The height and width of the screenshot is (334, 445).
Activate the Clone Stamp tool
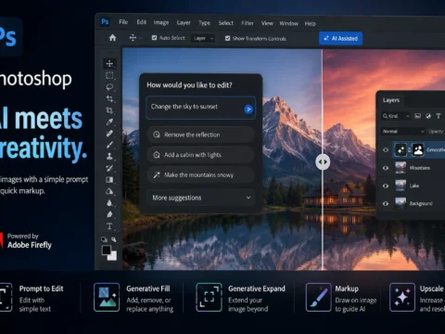[x=109, y=157]
